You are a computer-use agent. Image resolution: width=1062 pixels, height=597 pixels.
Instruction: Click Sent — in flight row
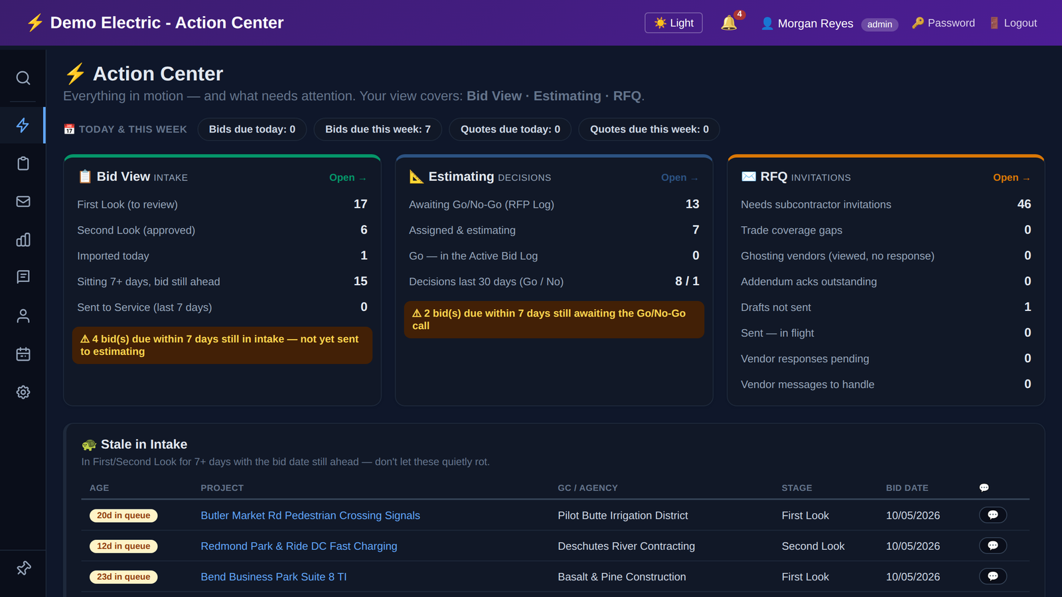[x=886, y=333]
